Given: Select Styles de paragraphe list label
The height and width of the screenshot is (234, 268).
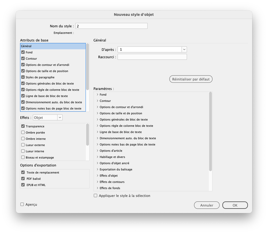Looking at the screenshot, I should click(40, 77).
